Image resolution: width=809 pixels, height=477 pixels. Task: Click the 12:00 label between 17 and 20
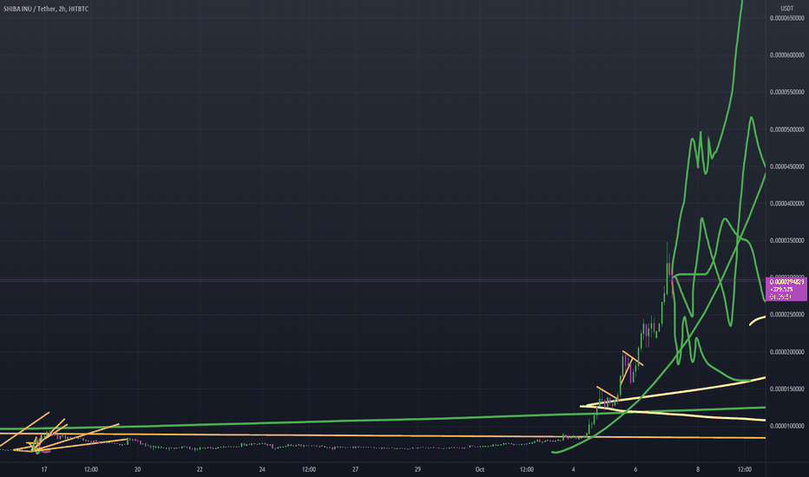[x=91, y=469]
